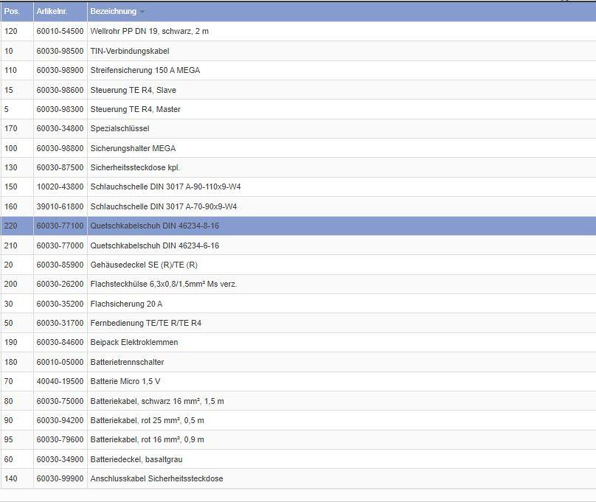Image resolution: width=596 pixels, height=502 pixels.
Task: Select Schlauchschelle DIN 3017 A-90-110x9-W4
Action: click(165, 187)
